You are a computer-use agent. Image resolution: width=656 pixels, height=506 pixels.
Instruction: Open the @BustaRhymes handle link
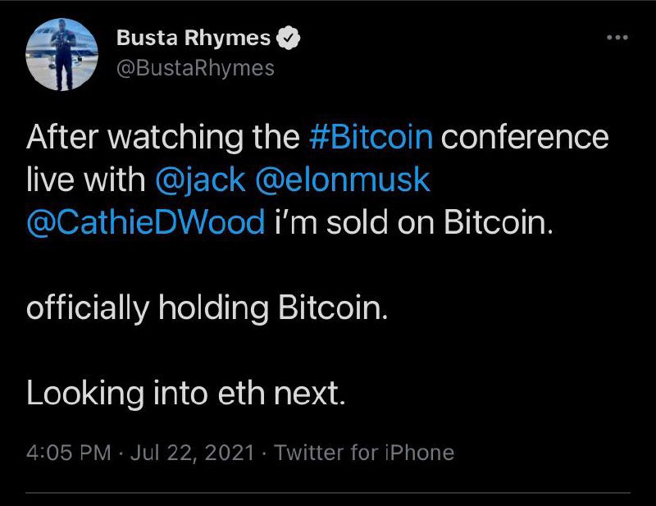tap(196, 68)
